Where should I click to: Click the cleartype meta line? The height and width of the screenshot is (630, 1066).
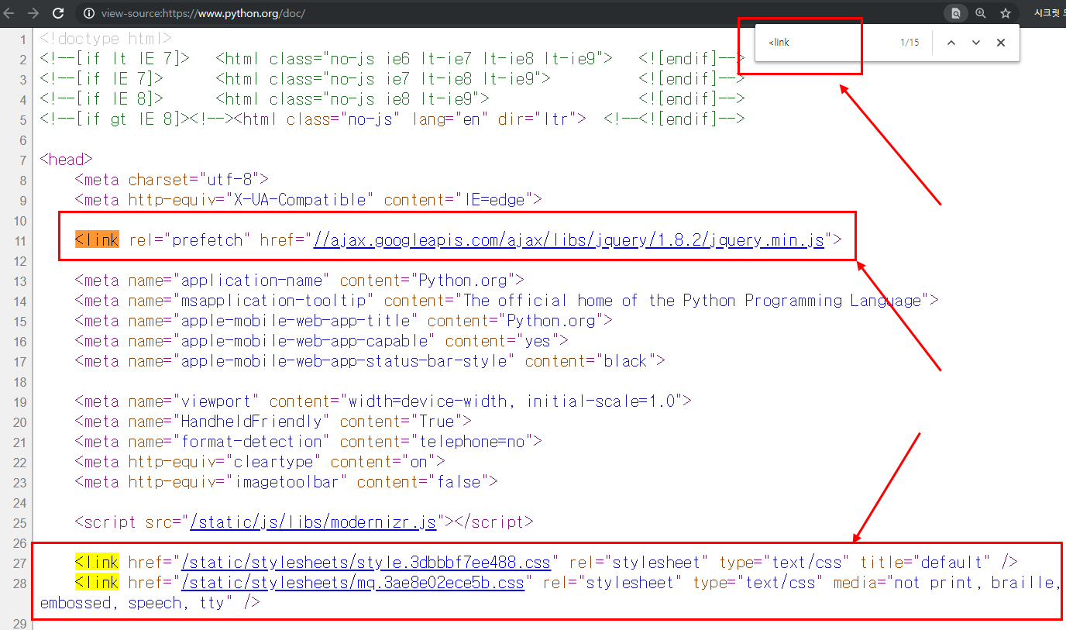click(x=260, y=462)
